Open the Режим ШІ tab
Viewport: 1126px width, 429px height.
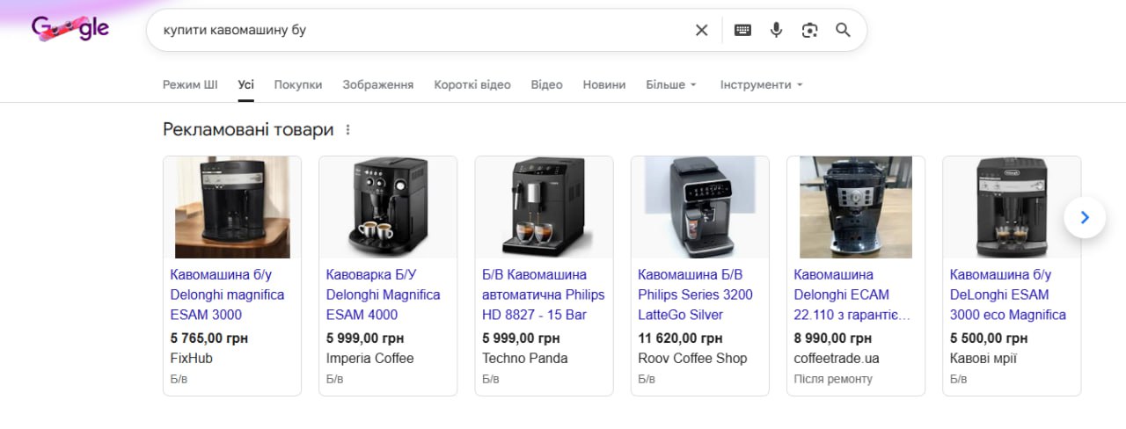point(190,84)
